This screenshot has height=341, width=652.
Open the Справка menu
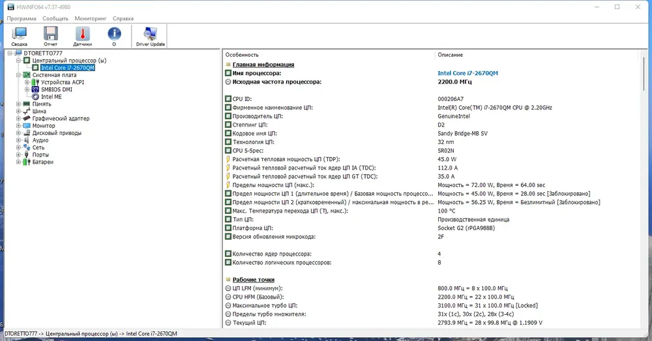[123, 18]
